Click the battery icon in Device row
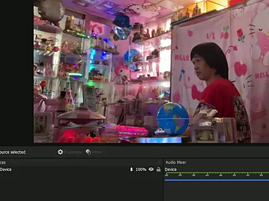 [131, 169]
